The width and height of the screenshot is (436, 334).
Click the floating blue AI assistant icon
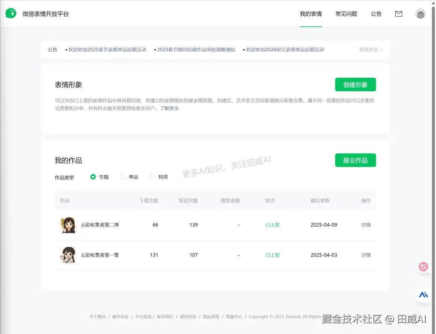(x=423, y=295)
